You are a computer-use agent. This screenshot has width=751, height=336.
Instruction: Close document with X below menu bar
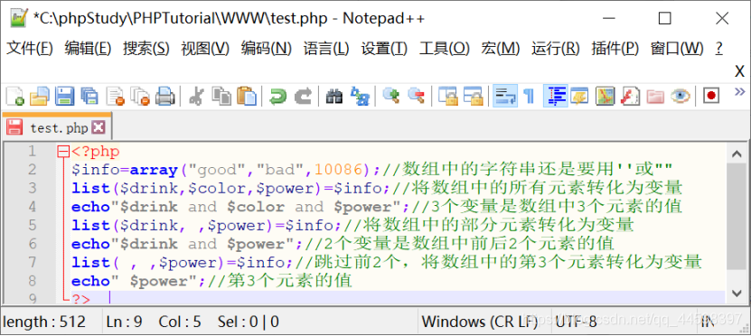pos(739,71)
